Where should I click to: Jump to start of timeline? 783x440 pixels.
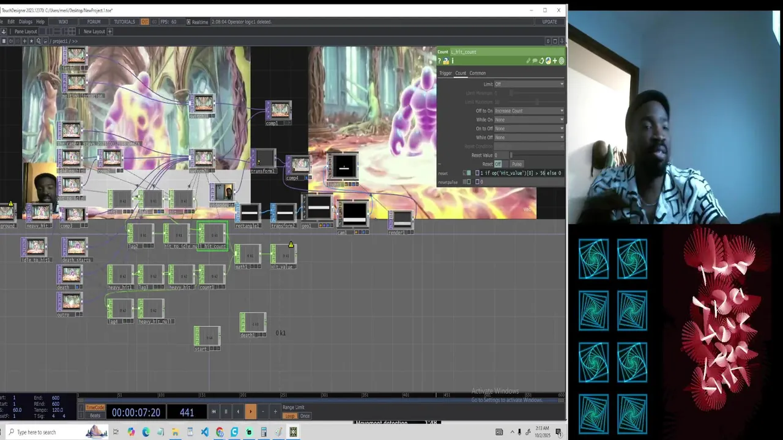click(x=214, y=411)
